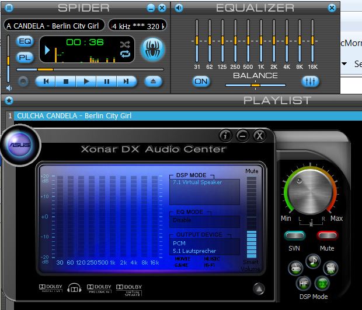The image size is (362, 310).
Task: Click the 5.1 Lautsprecher output device text
Action: (x=194, y=251)
